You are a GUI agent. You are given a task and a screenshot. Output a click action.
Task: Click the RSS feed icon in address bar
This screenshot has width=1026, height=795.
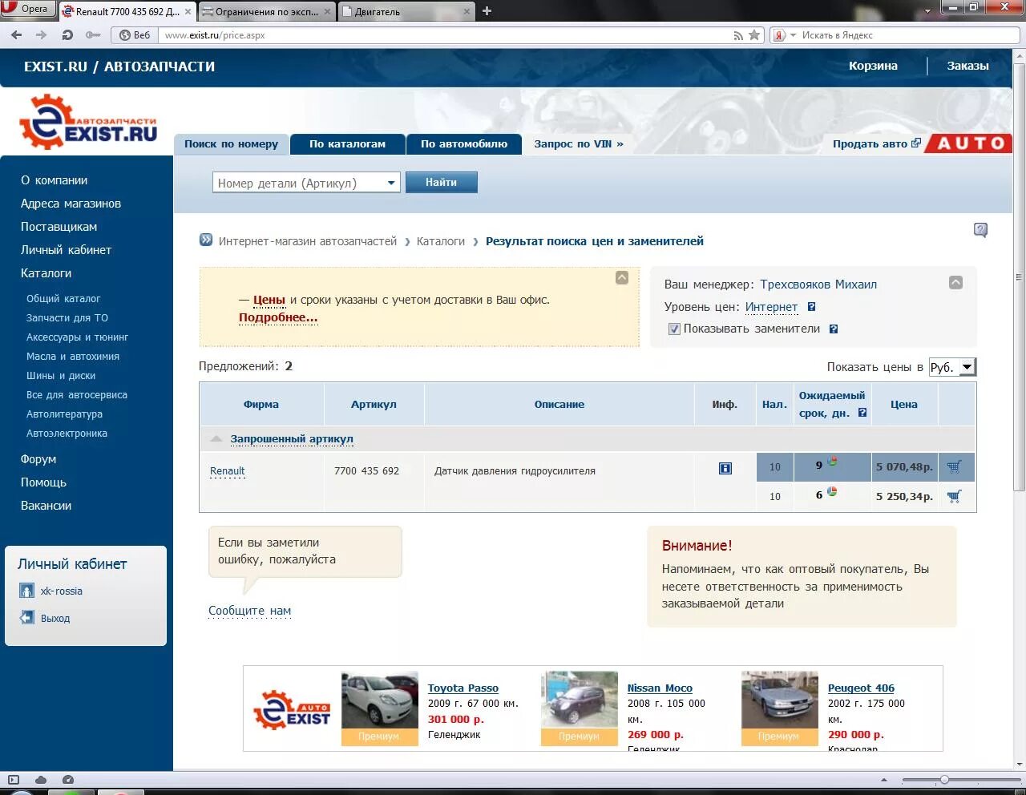[x=738, y=35]
